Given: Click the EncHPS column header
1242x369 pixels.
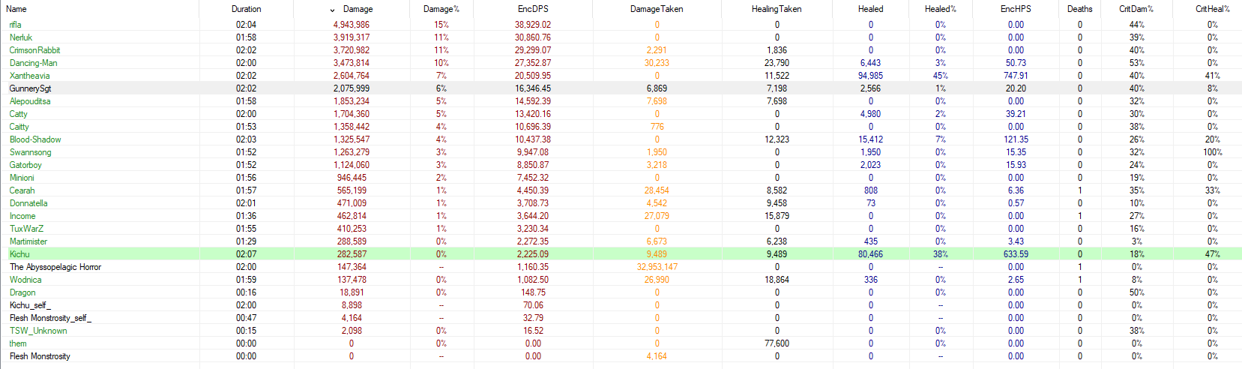Looking at the screenshot, I should click(x=1015, y=9).
